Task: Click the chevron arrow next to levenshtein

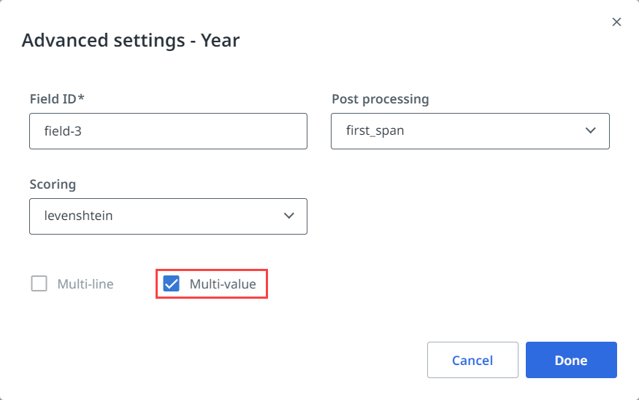Action: click(x=288, y=216)
